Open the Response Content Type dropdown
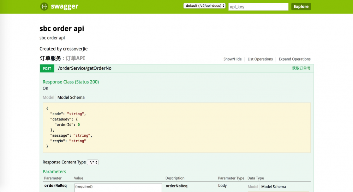 92,162
